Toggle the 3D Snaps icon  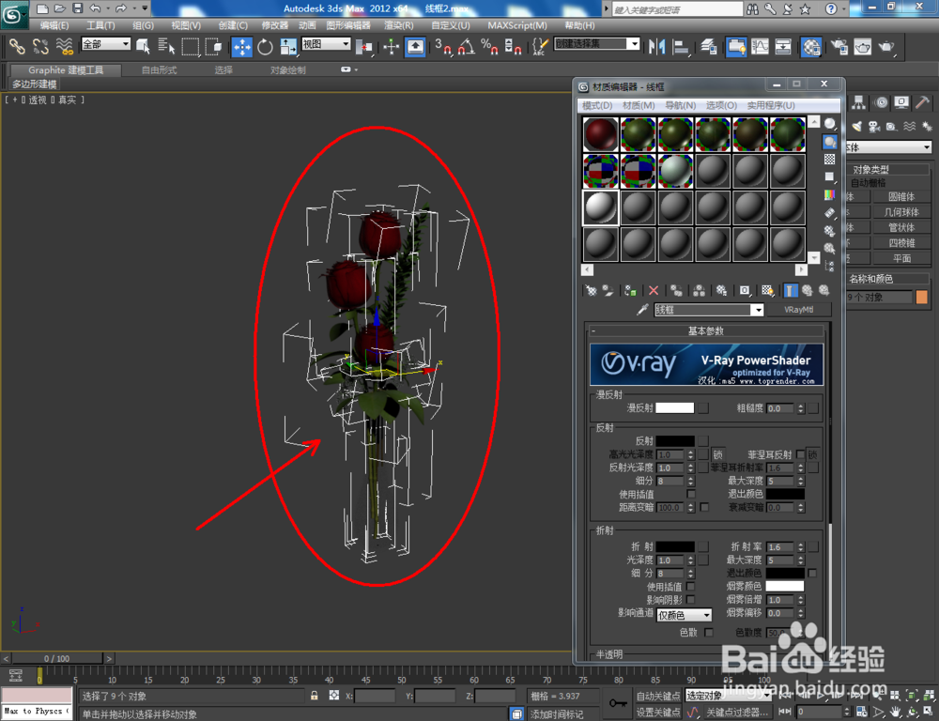444,46
